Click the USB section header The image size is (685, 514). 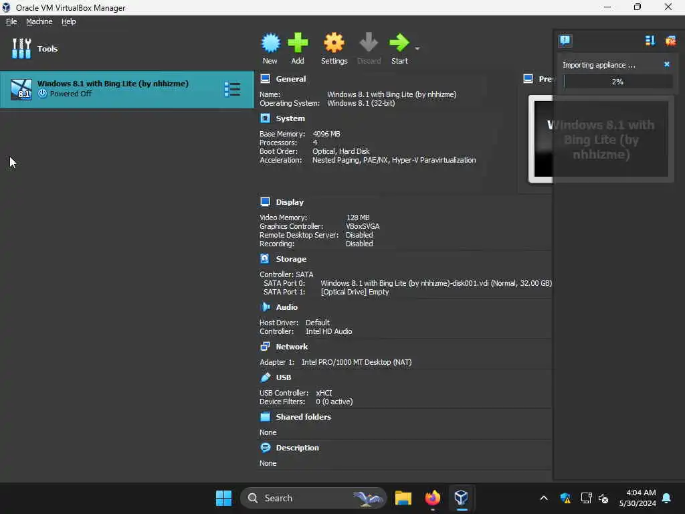point(284,377)
